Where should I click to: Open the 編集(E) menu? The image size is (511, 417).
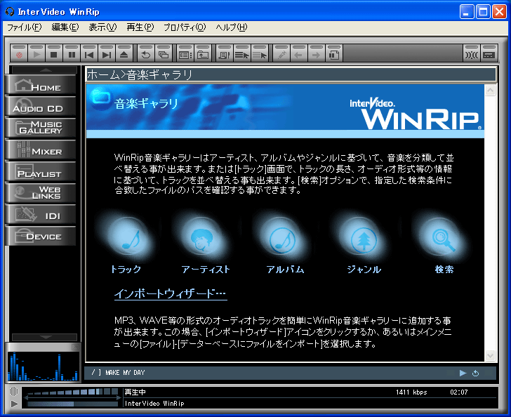click(65, 27)
